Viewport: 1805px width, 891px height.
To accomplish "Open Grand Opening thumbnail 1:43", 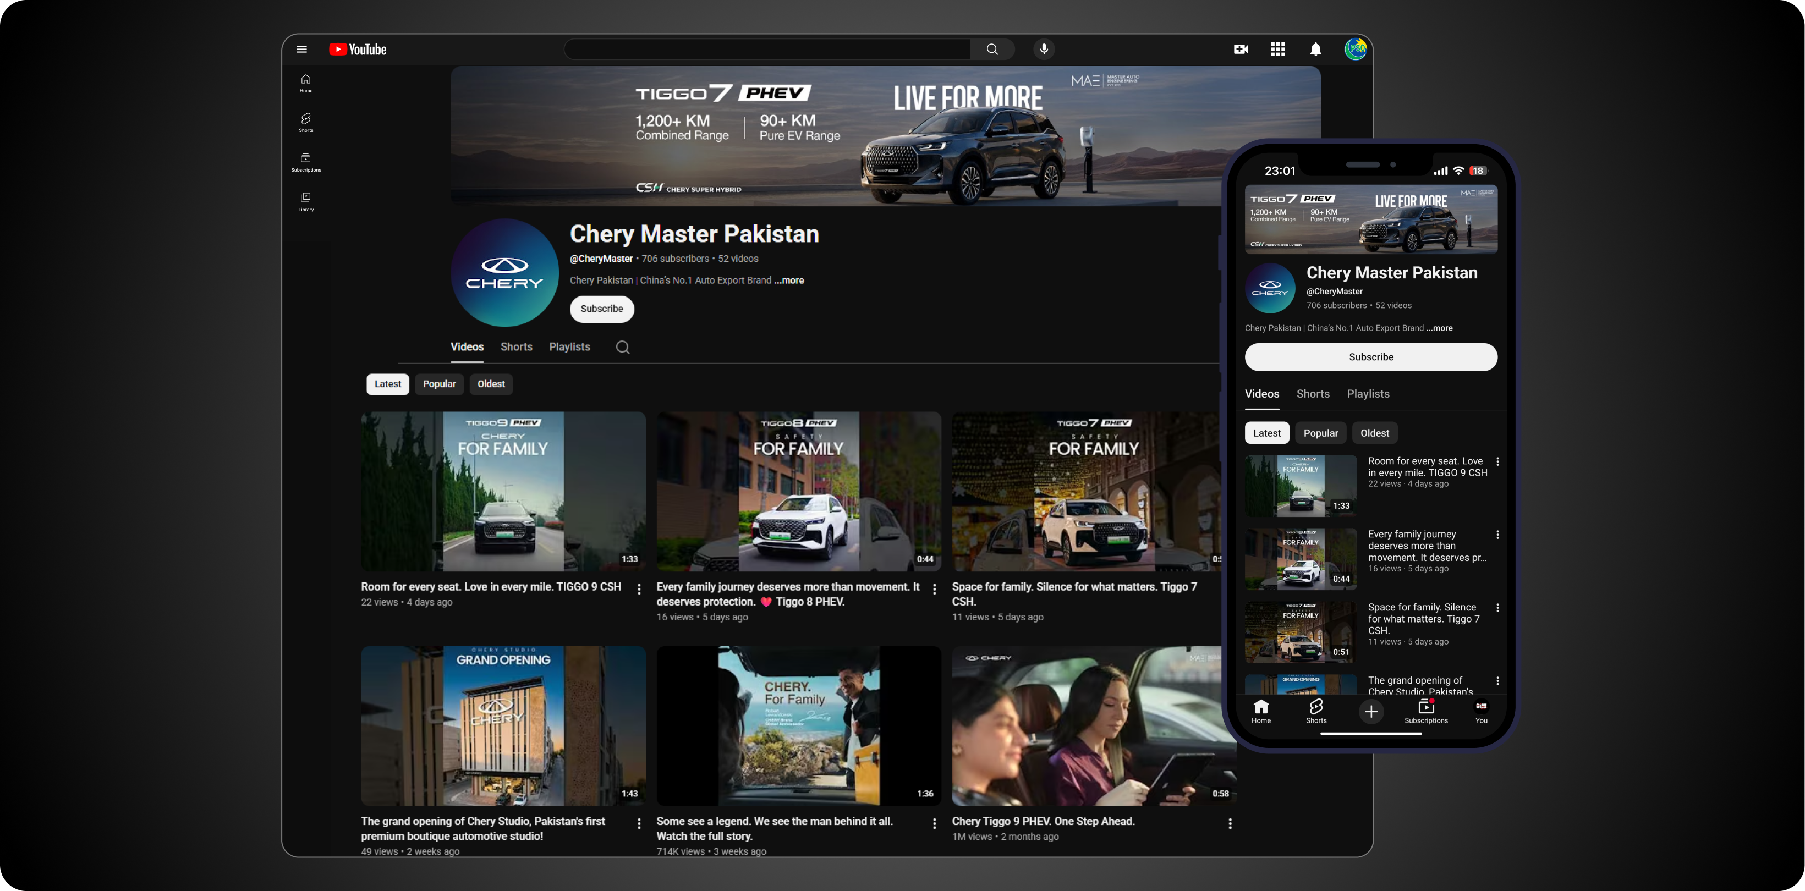I will coord(503,725).
